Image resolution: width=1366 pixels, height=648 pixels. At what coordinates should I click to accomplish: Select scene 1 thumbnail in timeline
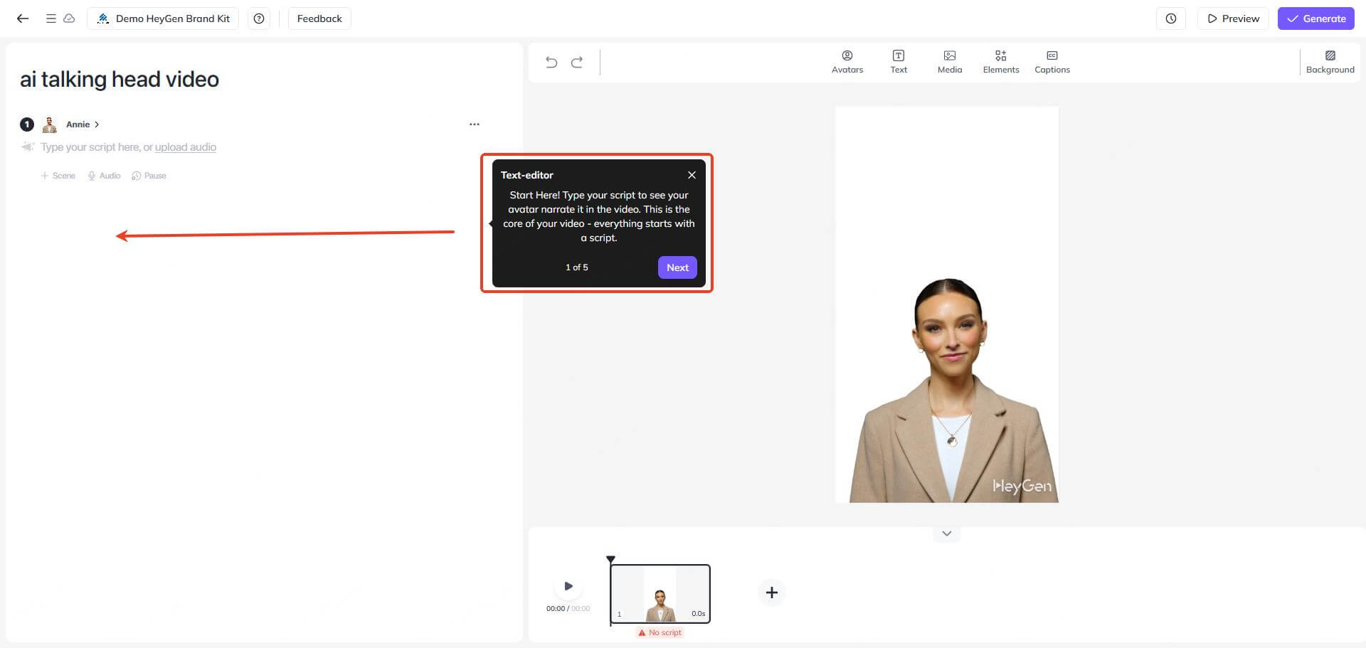[x=660, y=594]
